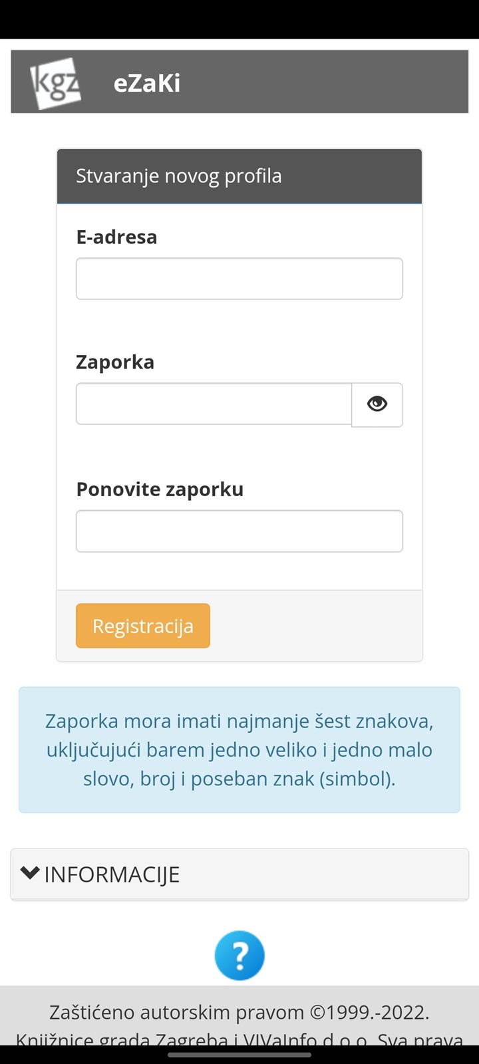This screenshot has width=479, height=1064.
Task: Click the Ponovite zaporku label
Action: (x=160, y=489)
